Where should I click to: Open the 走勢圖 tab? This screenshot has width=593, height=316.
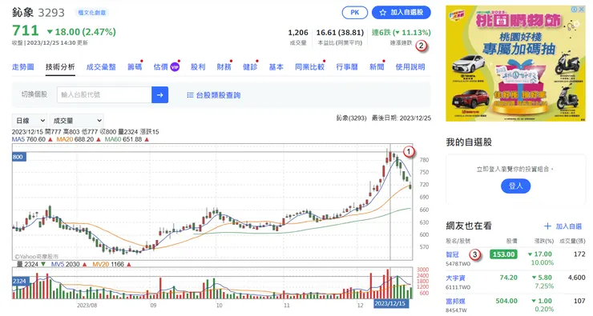pyautogui.click(x=23, y=67)
